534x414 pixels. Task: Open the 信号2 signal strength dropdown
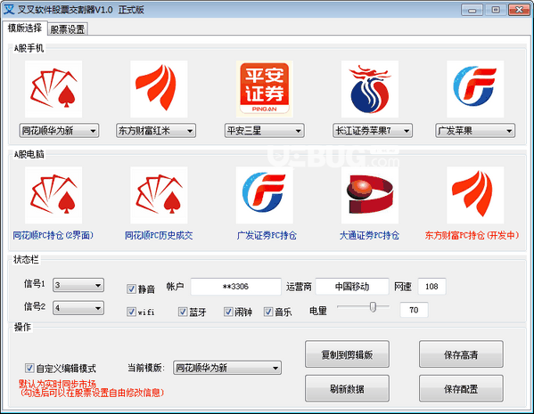78,308
